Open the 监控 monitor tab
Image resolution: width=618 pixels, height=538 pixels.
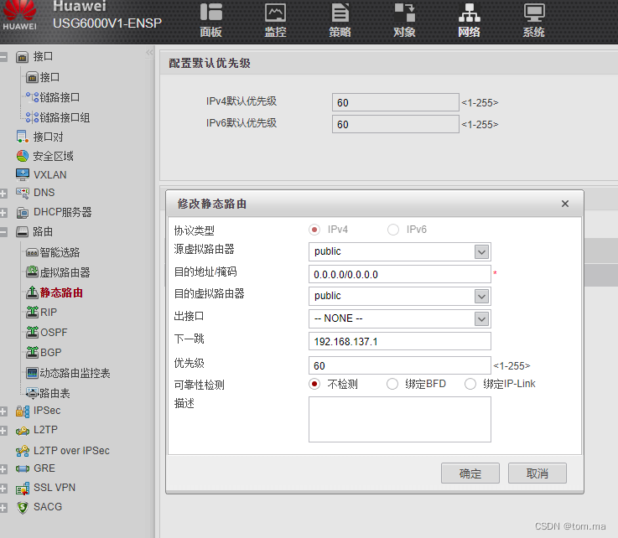[x=275, y=20]
